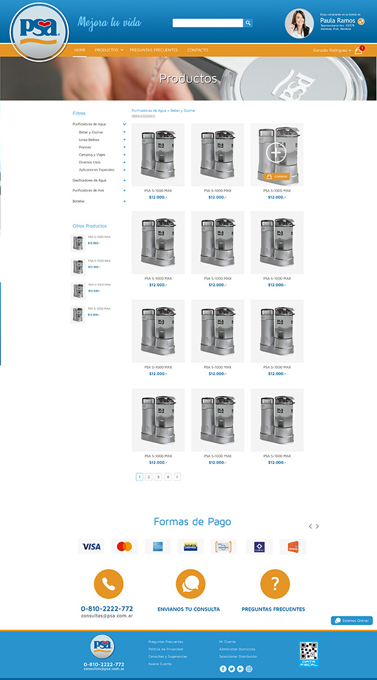Open Nueva Cuenta footer link

click(159, 664)
